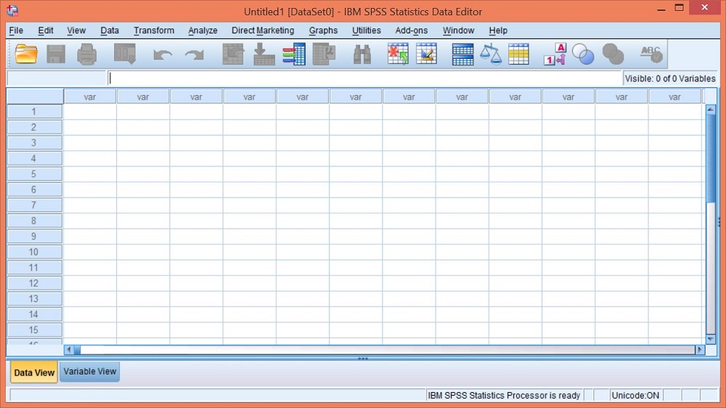Open the Edit menu
This screenshot has height=408, width=726.
pos(45,30)
